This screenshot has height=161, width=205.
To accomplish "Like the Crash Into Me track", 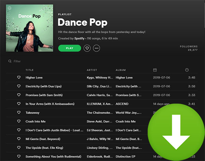I will pyautogui.click(x=19, y=121).
